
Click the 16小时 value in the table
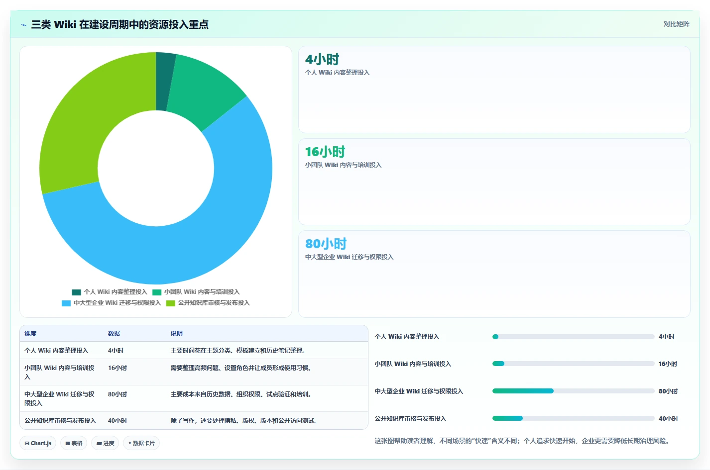[x=118, y=368]
